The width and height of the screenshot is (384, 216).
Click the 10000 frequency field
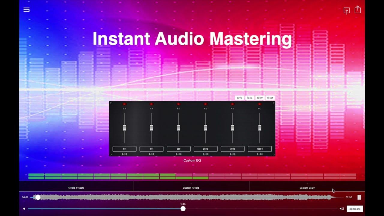(260, 149)
